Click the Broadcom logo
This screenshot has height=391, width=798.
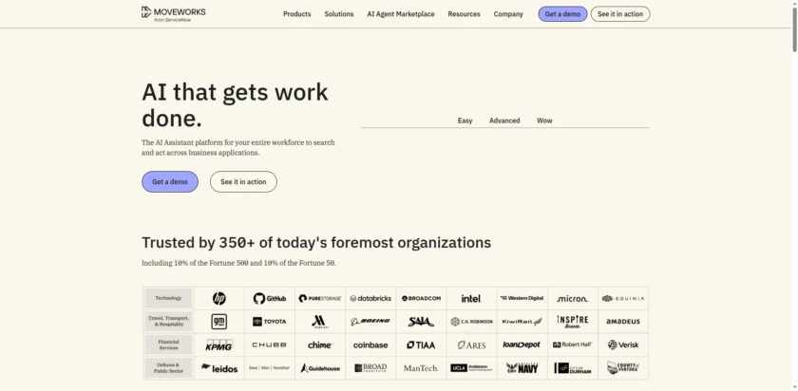[422, 298]
